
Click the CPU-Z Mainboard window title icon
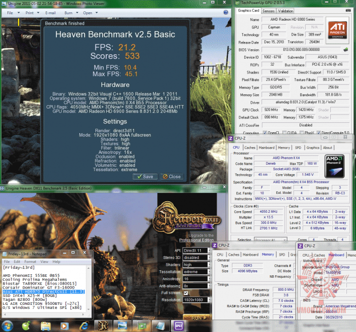300,246
